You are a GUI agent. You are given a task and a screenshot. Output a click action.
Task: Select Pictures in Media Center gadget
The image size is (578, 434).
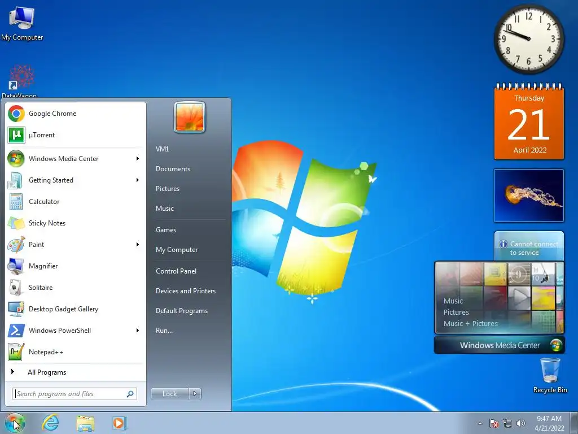tap(456, 312)
